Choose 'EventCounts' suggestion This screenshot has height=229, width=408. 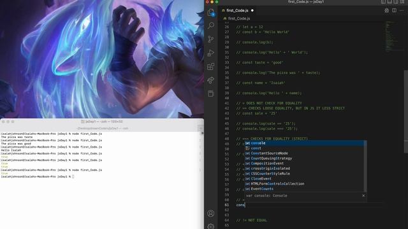point(305,189)
